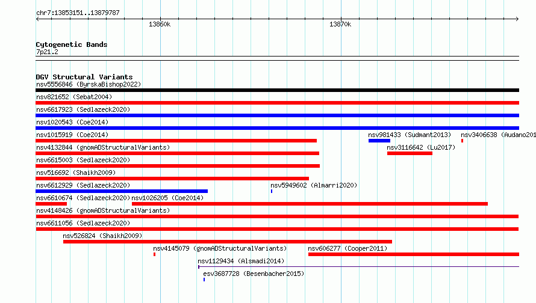Click the tiny red nsv4145079 marker
Viewport: 536px width, 303px height.
155,254
